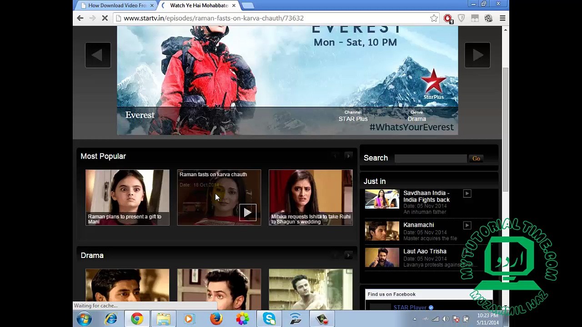Click the Savdhaan India thumbnail image
This screenshot has height=327, width=582.
tap(382, 199)
